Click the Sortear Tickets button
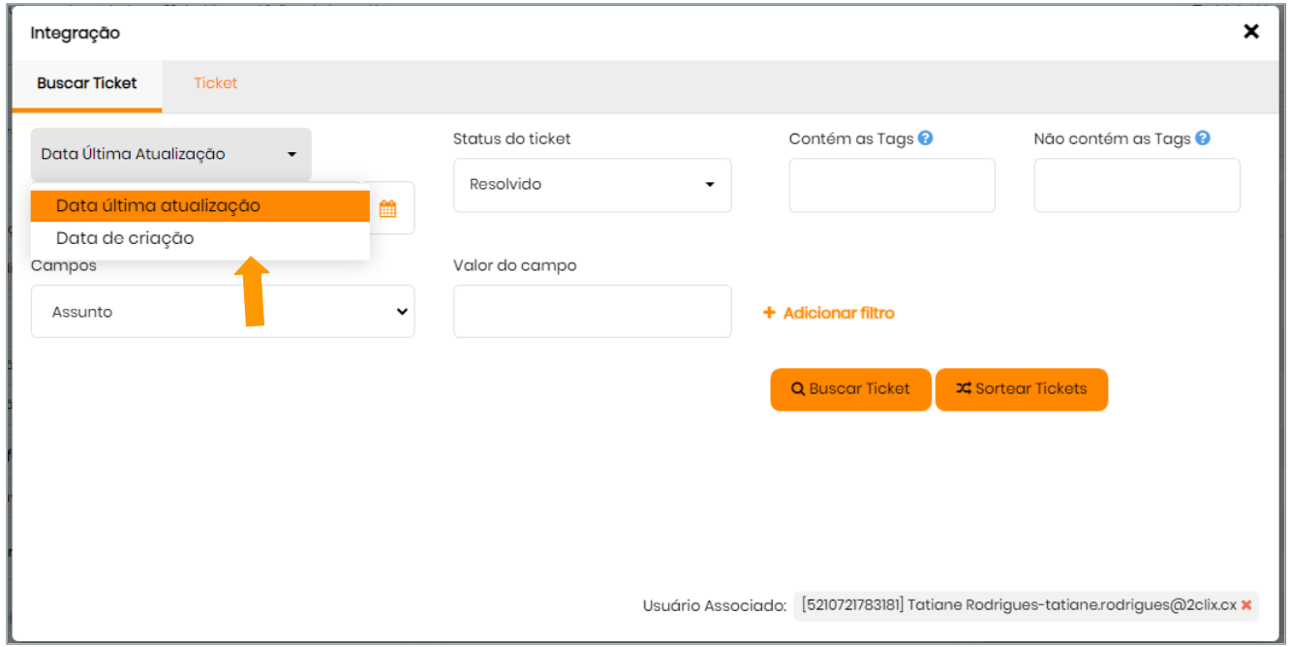The image size is (1290, 647). pyautogui.click(x=1021, y=389)
